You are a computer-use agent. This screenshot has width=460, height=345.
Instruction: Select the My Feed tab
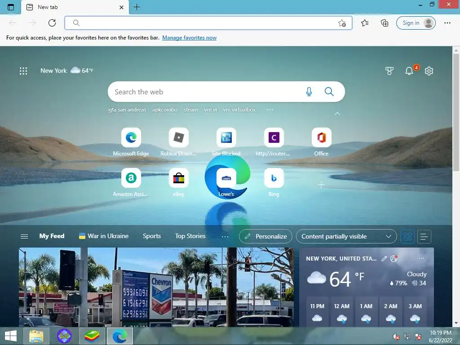(52, 236)
